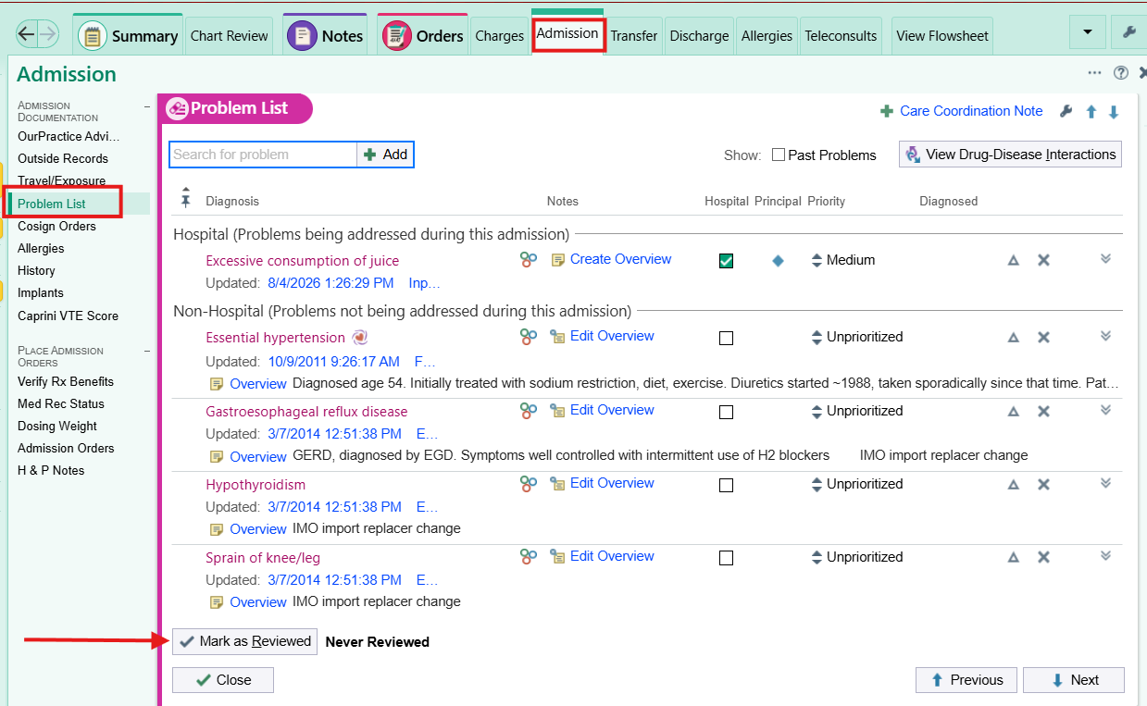Check Hospital checkbox for Gastroesophageal reflux disease

click(x=726, y=411)
